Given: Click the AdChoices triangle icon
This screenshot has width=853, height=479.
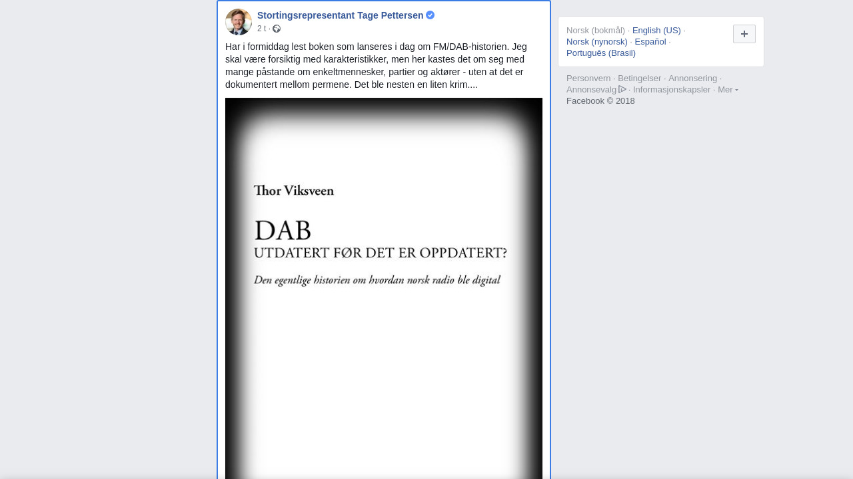Looking at the screenshot, I should pos(622,89).
